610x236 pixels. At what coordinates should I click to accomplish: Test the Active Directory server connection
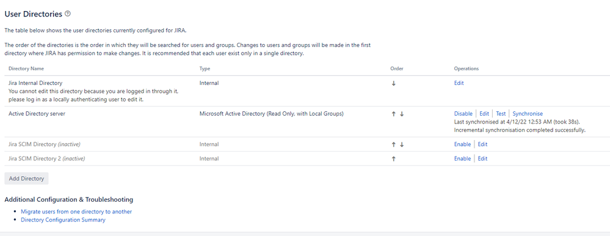501,114
